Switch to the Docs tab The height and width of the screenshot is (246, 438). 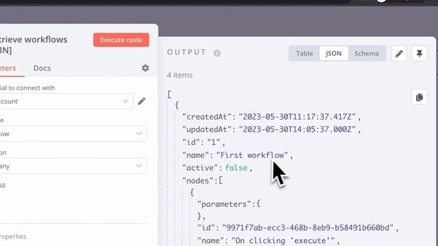click(x=42, y=68)
